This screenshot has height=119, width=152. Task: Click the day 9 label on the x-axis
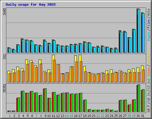click(45, 116)
